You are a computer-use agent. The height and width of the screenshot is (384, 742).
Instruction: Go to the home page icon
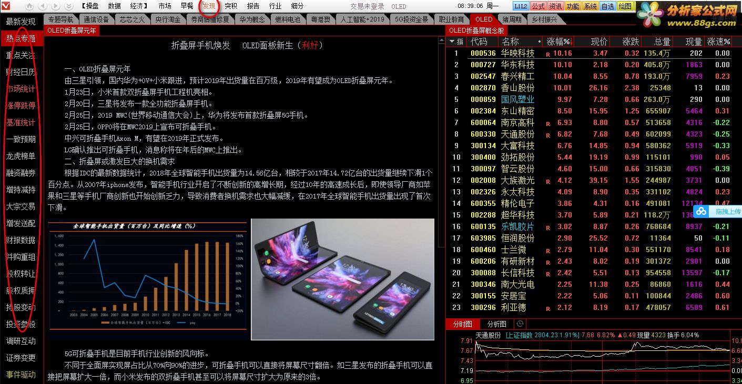point(30,6)
